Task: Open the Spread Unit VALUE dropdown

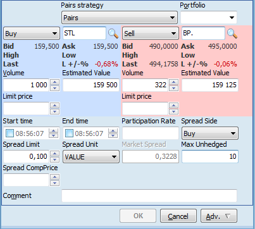Action: click(x=91, y=157)
